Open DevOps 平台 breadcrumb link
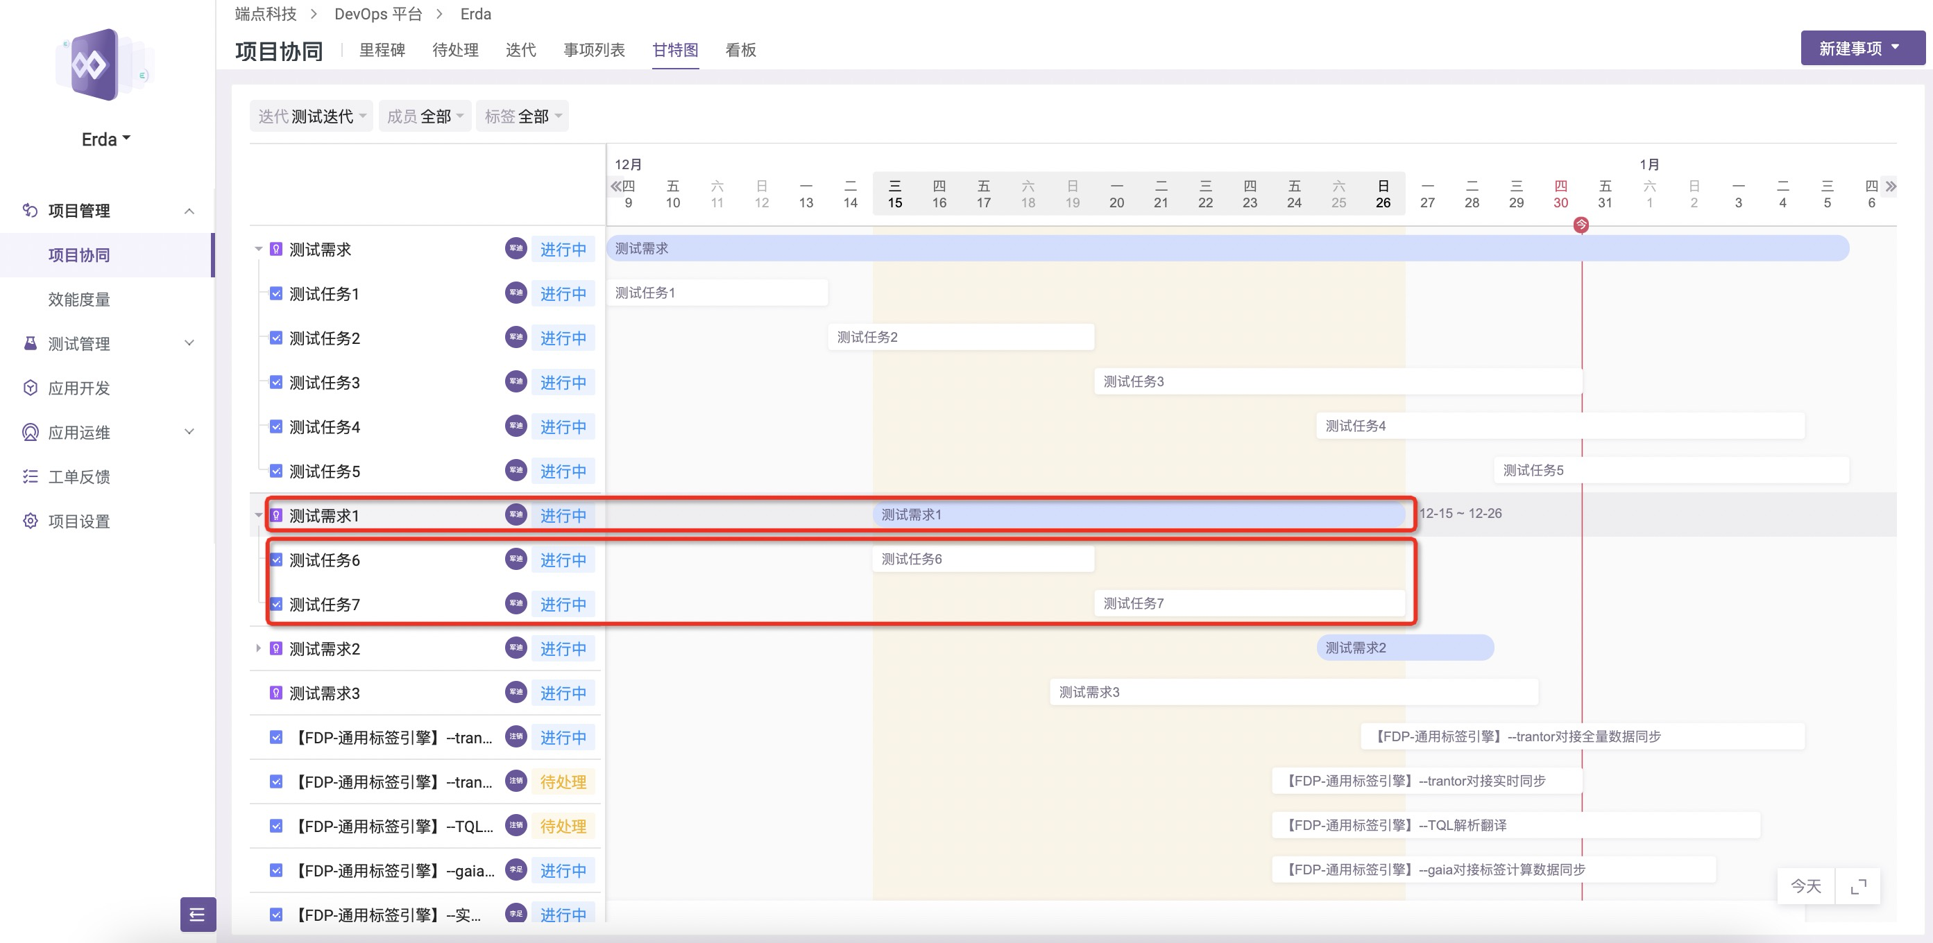1933x943 pixels. coord(377,15)
